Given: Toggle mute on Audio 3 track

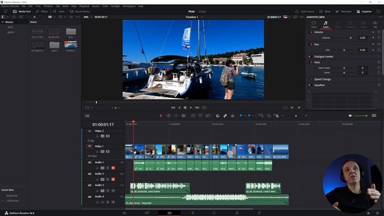Looking at the screenshot, I should tap(113, 191).
